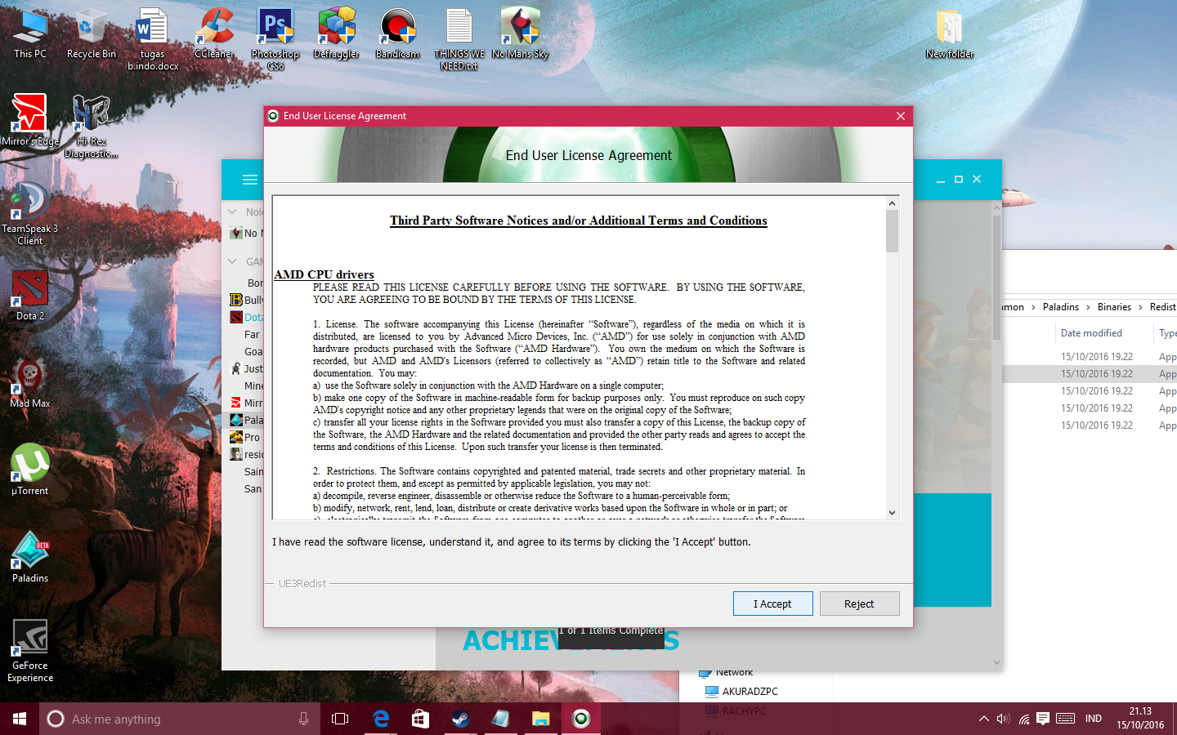
Task: Click the installer app icon on taskbar
Action: point(581,719)
